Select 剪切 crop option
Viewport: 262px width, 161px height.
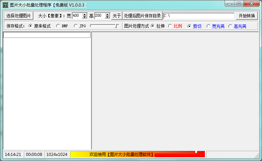click(x=190, y=26)
